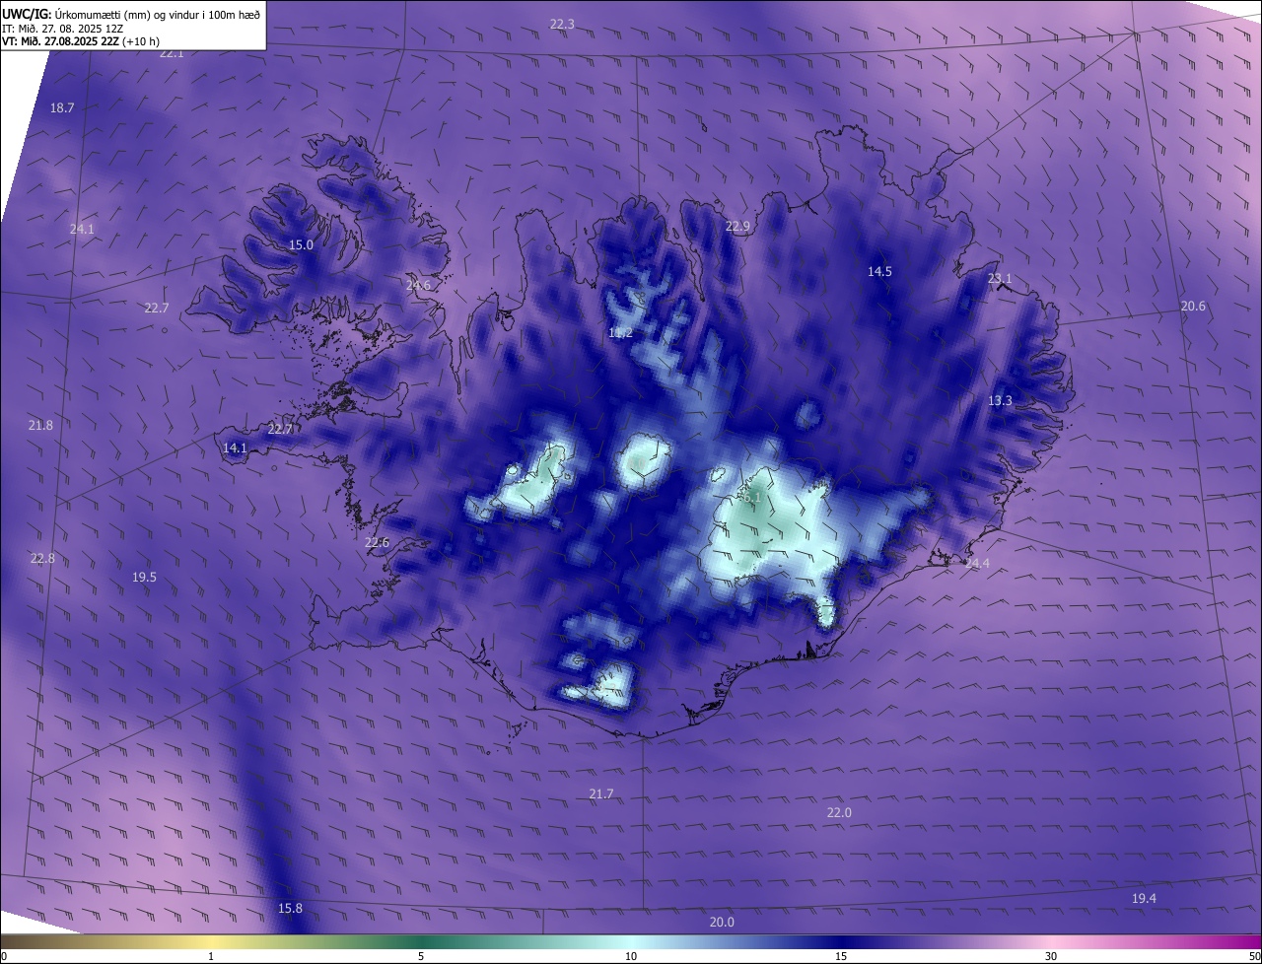Click the "22.6" value on the map
Viewport: 1262px width, 964px height.
[x=377, y=542]
